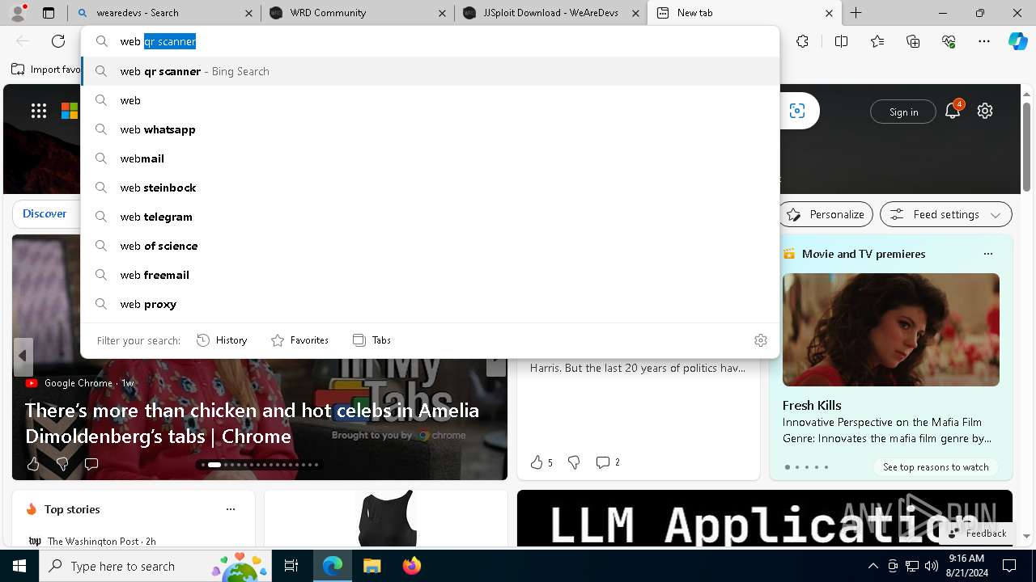Choose the 'web telegram' suggestion
The height and width of the screenshot is (582, 1036).
[431, 217]
